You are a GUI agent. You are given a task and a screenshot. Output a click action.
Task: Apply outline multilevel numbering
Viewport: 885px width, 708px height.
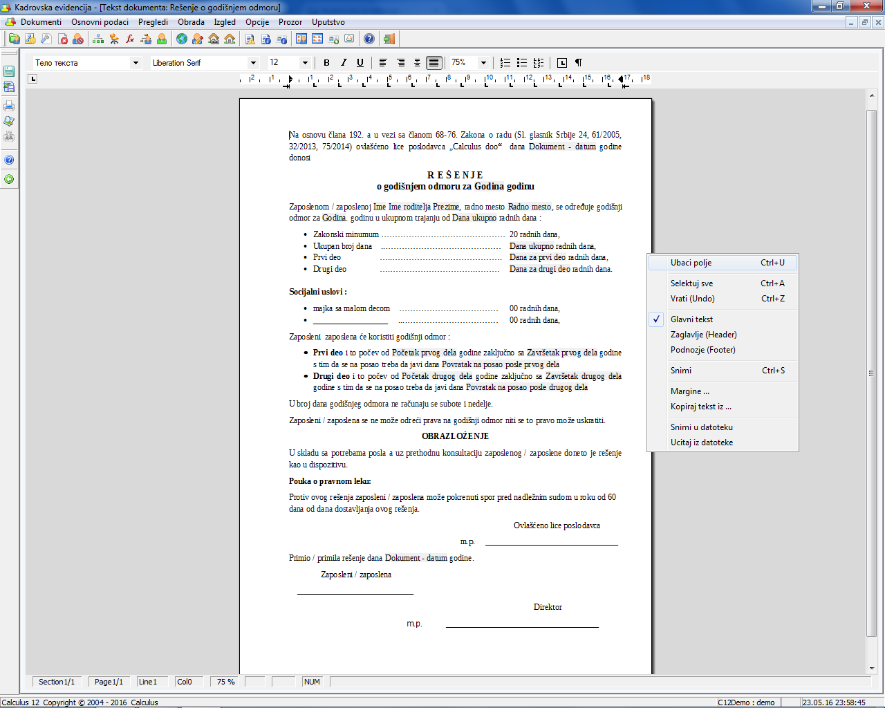[x=539, y=62]
